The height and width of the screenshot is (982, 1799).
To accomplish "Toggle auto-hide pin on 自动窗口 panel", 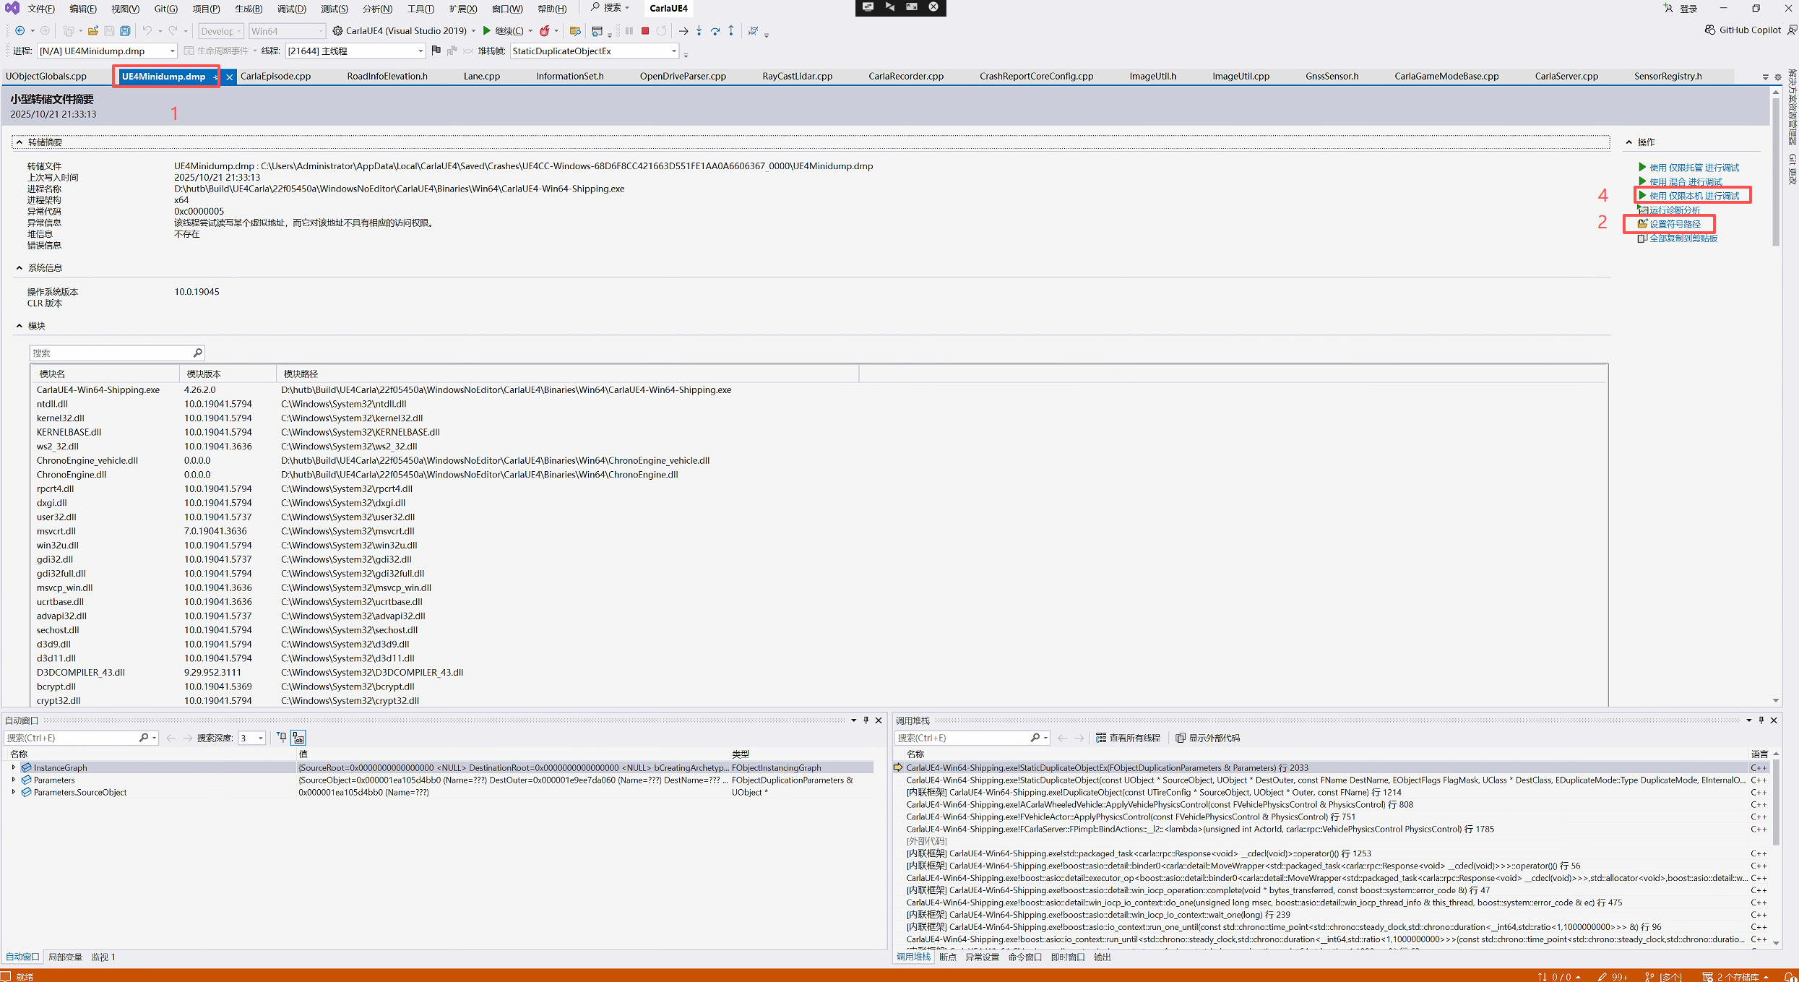I will pos(866,720).
